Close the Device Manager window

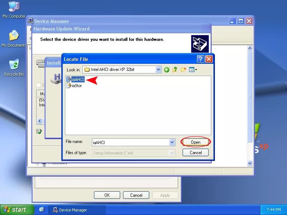click(249, 21)
